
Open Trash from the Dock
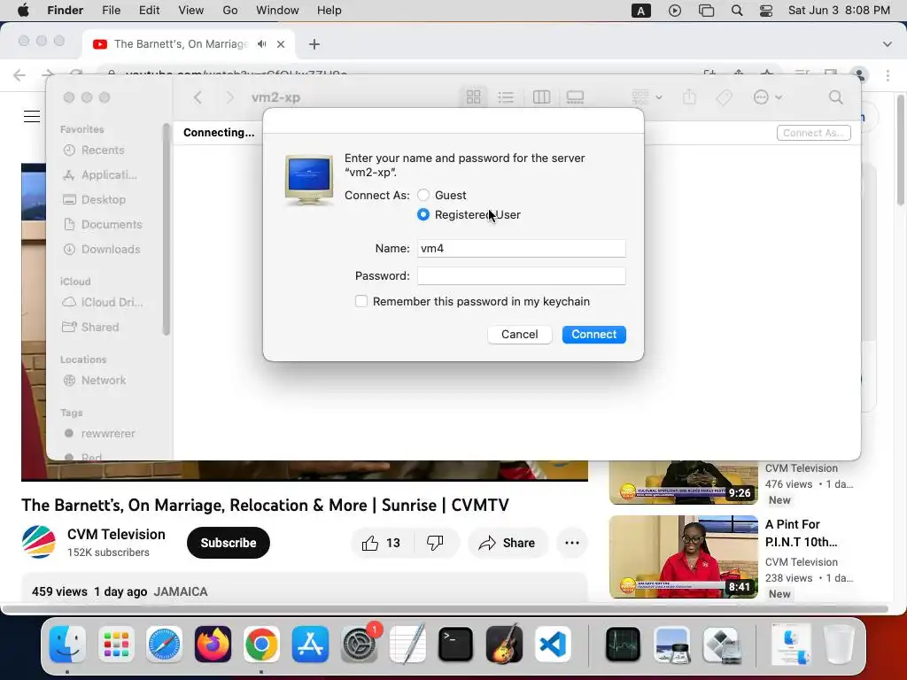pyautogui.click(x=839, y=645)
